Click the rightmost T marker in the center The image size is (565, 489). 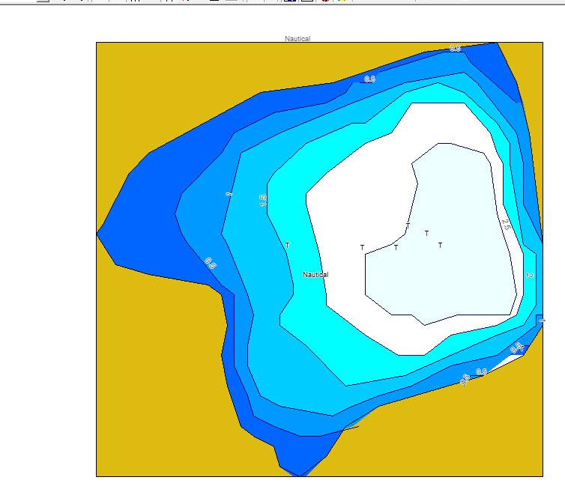pos(440,245)
